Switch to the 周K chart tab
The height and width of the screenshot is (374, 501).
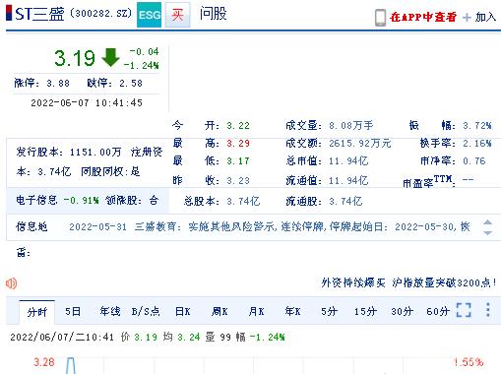[x=219, y=311]
